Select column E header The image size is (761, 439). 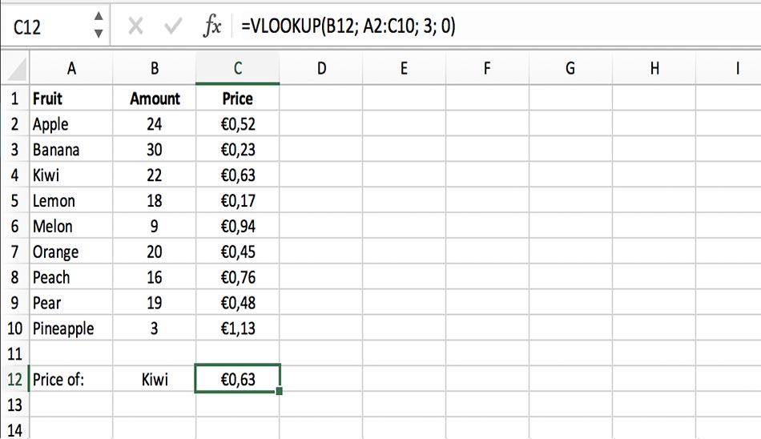(x=404, y=68)
